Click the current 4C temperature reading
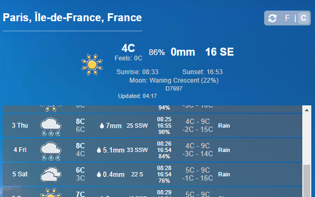 (x=128, y=48)
